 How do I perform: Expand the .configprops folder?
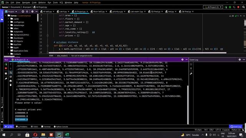tap(8, 22)
